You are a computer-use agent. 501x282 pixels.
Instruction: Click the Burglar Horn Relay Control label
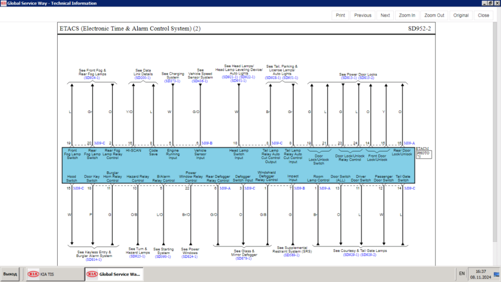[x=112, y=176]
